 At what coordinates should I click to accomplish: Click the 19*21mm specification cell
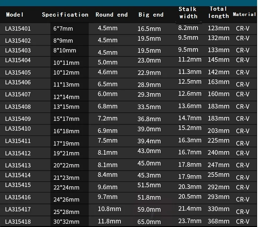point(66,153)
